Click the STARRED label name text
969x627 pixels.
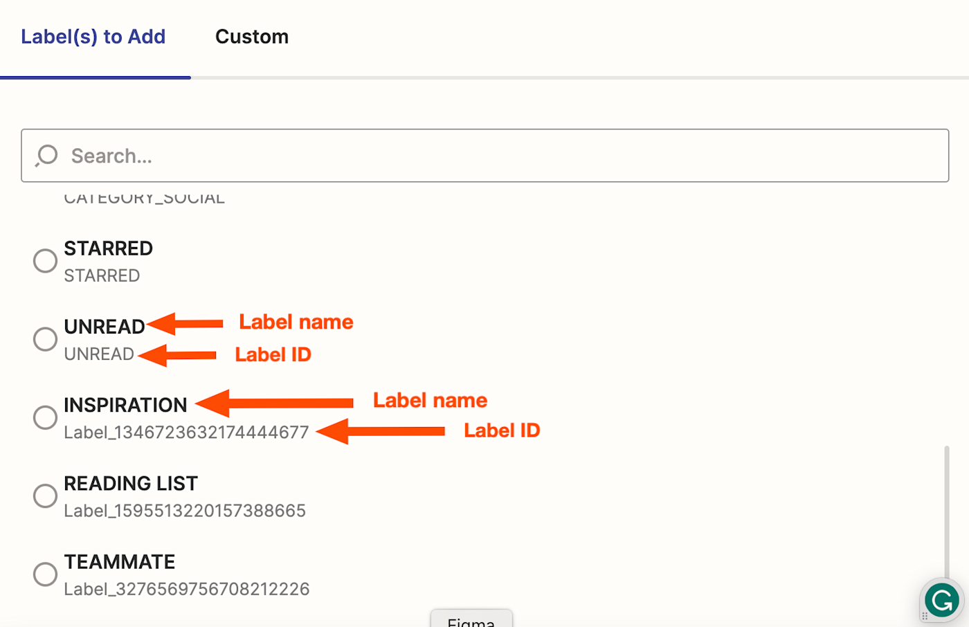(108, 248)
